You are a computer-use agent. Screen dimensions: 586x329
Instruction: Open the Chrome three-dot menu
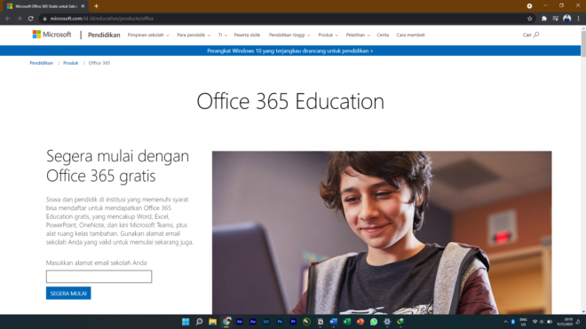pos(578,19)
